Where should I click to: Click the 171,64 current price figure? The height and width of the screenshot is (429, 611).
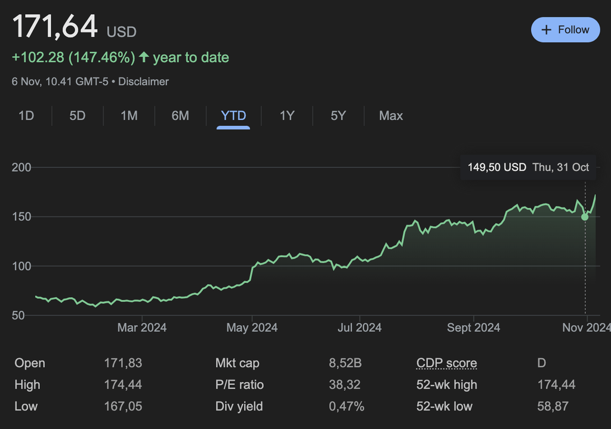(55, 27)
